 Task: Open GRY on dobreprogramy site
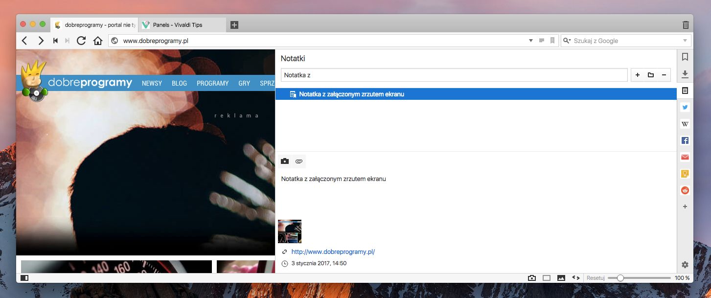(244, 83)
